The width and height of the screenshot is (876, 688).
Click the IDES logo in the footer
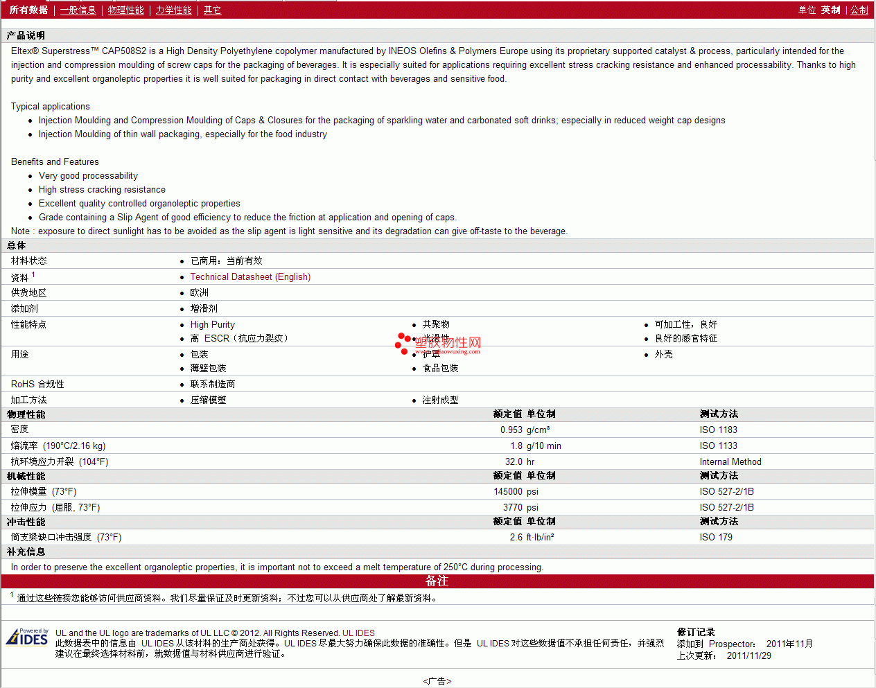coord(27,637)
